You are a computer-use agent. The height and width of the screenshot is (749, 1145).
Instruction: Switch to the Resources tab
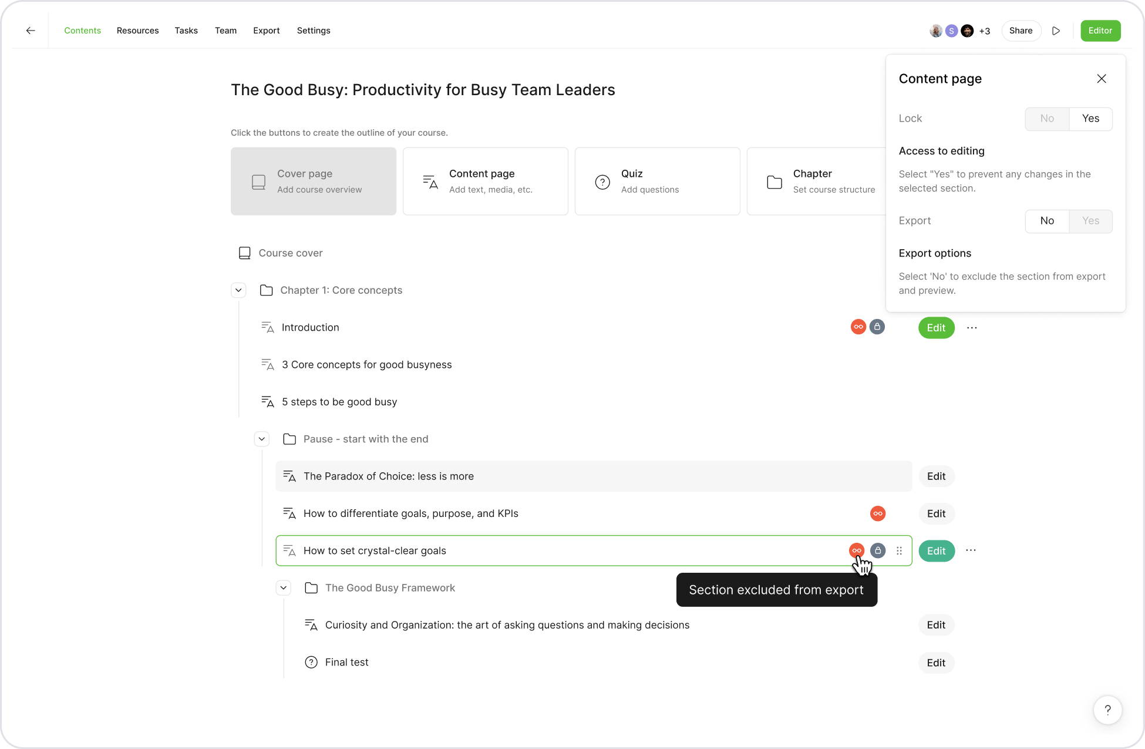pyautogui.click(x=137, y=31)
